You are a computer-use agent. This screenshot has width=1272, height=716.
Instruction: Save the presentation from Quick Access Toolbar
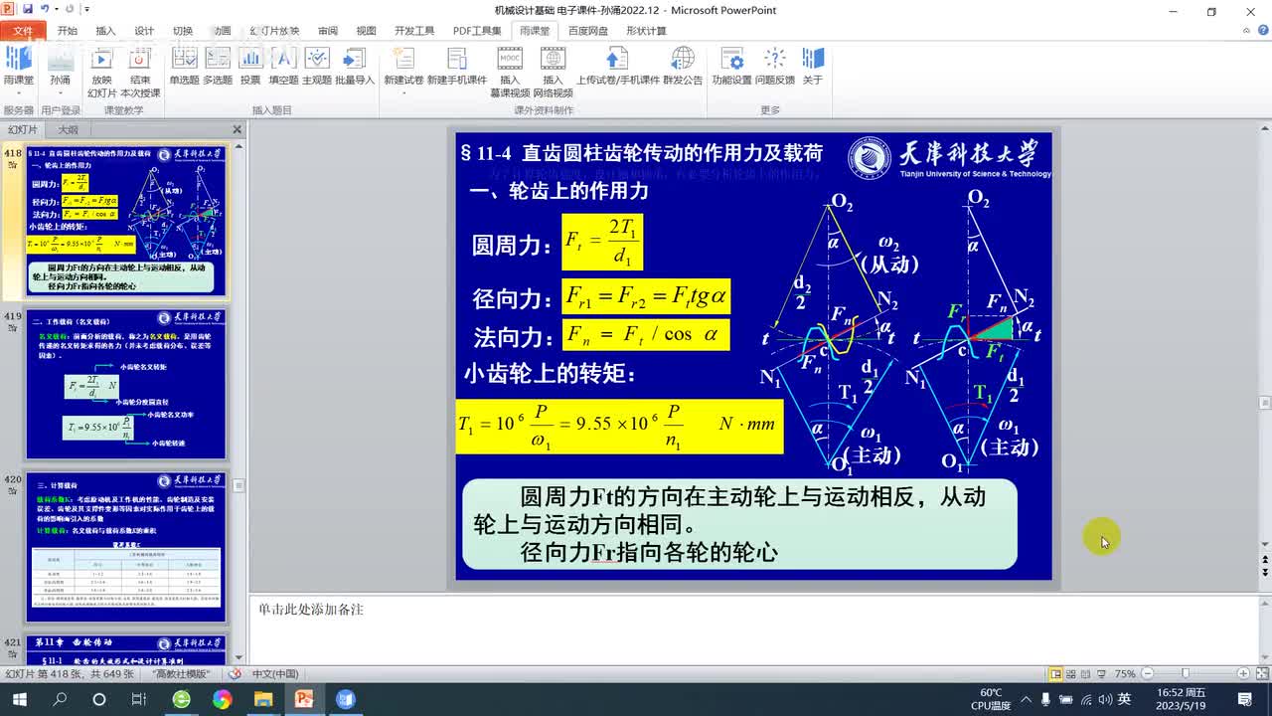(27, 10)
